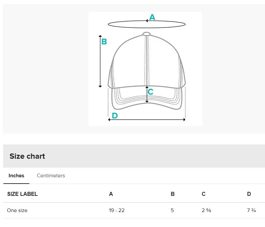Click the 19 - 22 measurement value
The height and width of the screenshot is (227, 265).
(x=117, y=210)
